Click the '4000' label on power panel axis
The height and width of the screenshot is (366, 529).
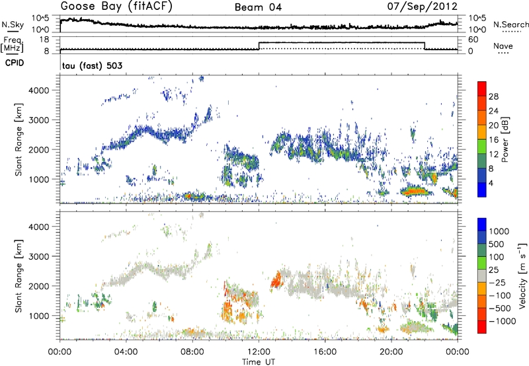click(x=39, y=91)
